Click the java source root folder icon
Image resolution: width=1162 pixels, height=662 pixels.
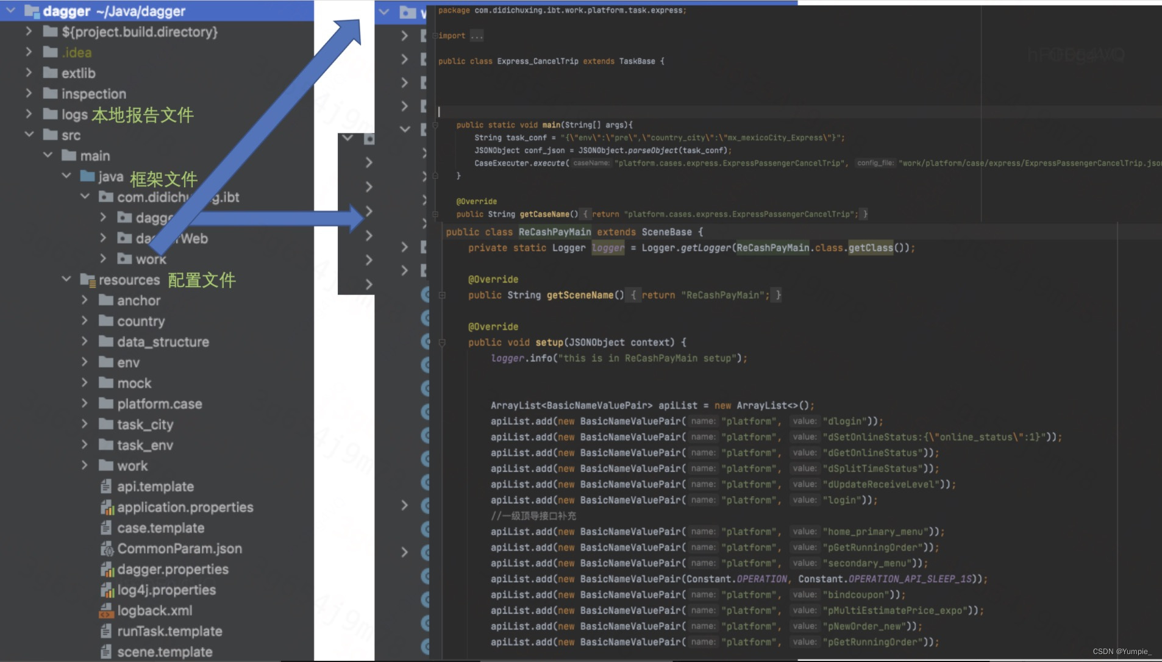[87, 176]
